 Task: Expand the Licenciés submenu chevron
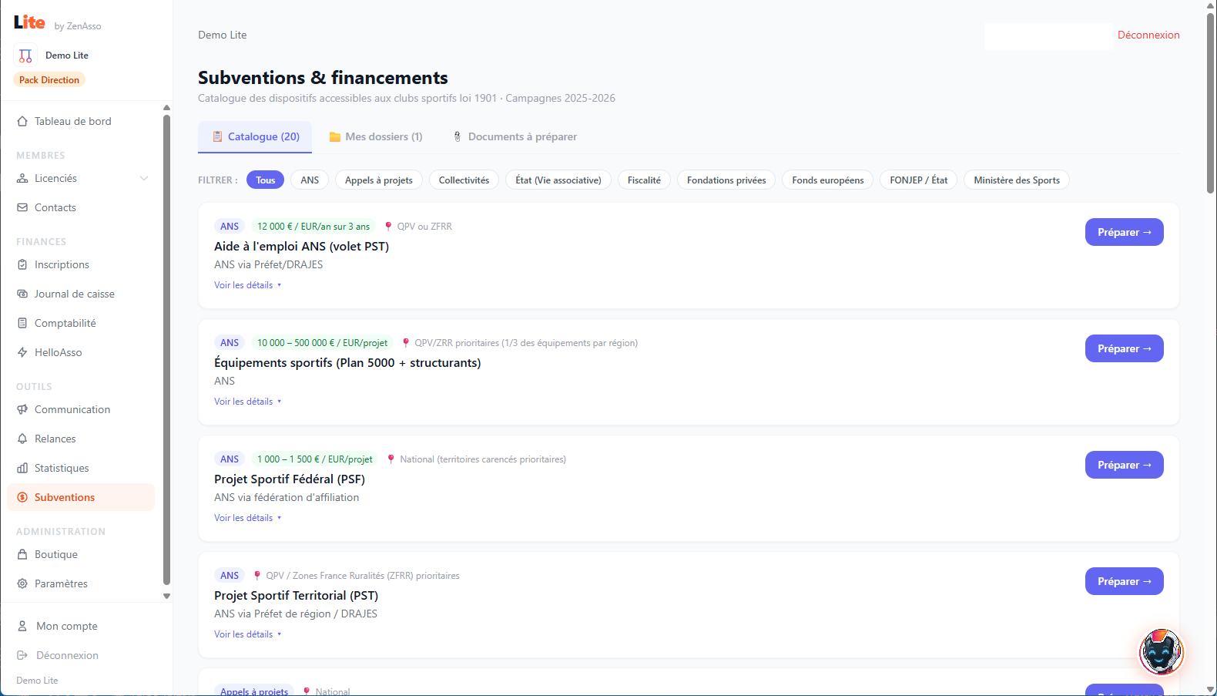144,178
